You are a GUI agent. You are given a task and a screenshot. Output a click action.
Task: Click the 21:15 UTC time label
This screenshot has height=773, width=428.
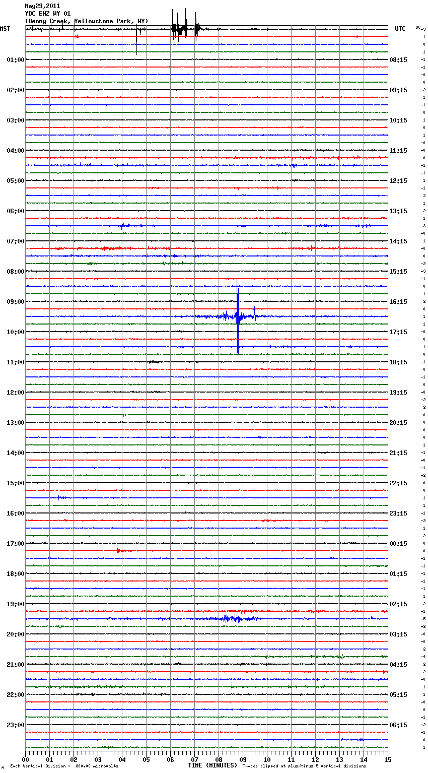[398, 453]
